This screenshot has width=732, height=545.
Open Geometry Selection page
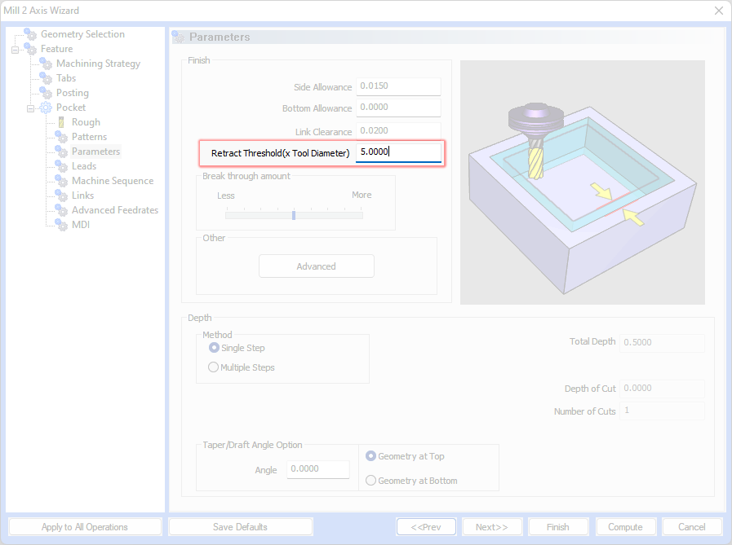coord(82,34)
